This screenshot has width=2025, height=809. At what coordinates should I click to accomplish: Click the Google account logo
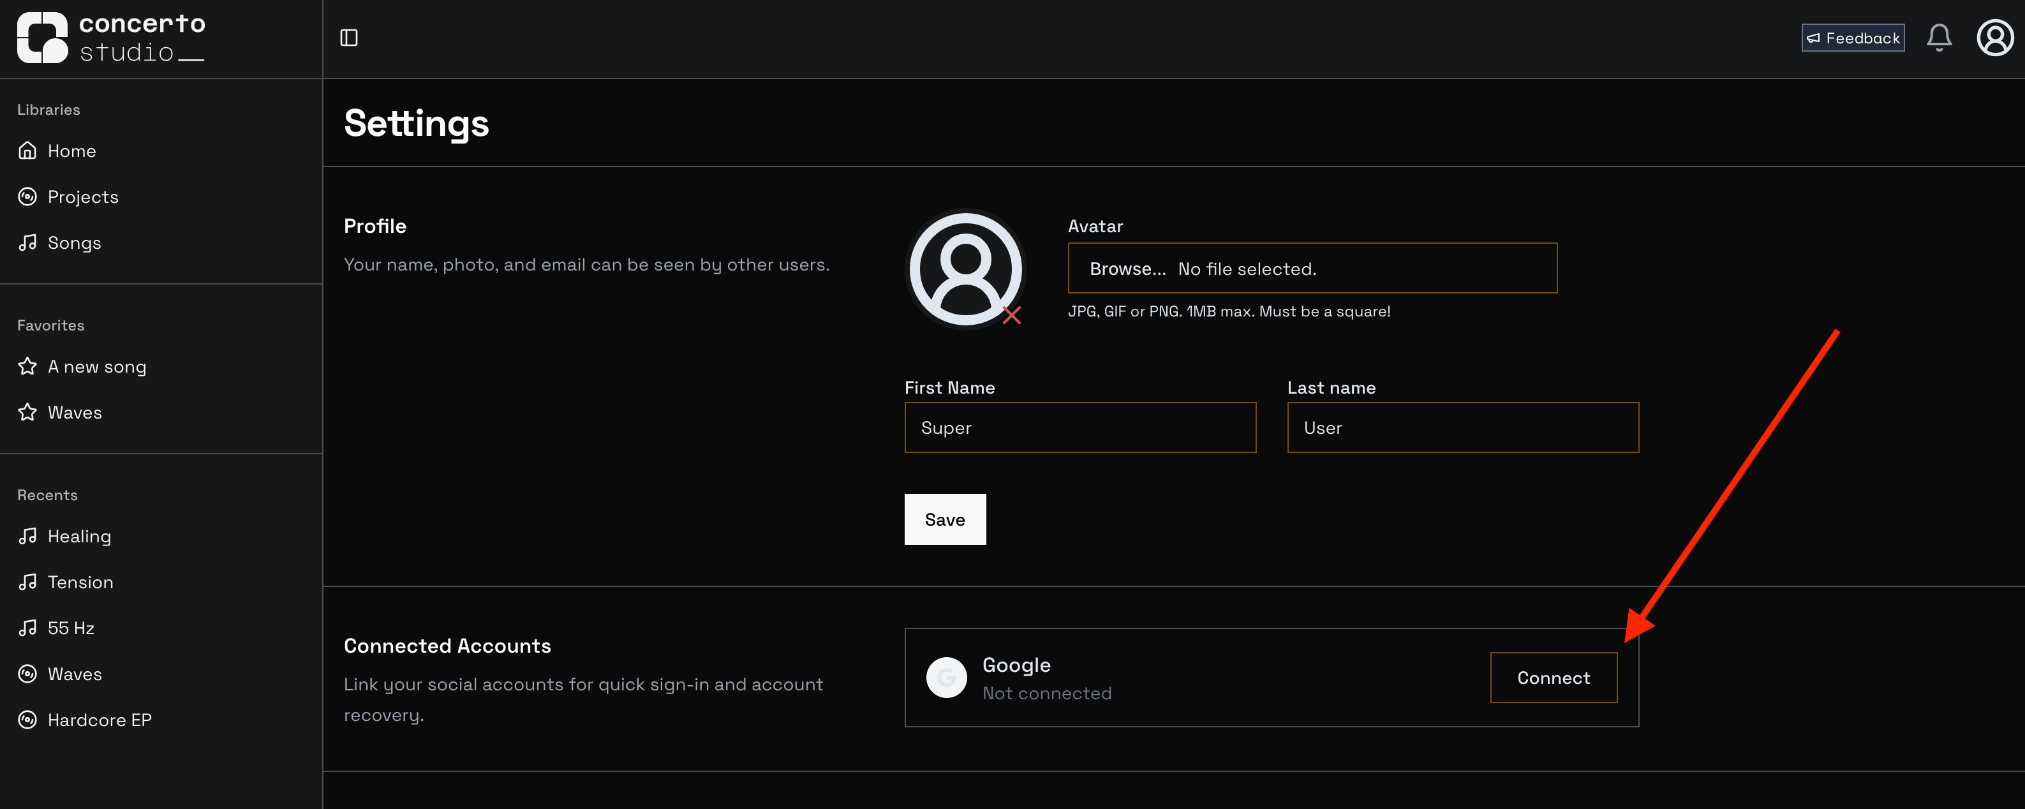[947, 677]
